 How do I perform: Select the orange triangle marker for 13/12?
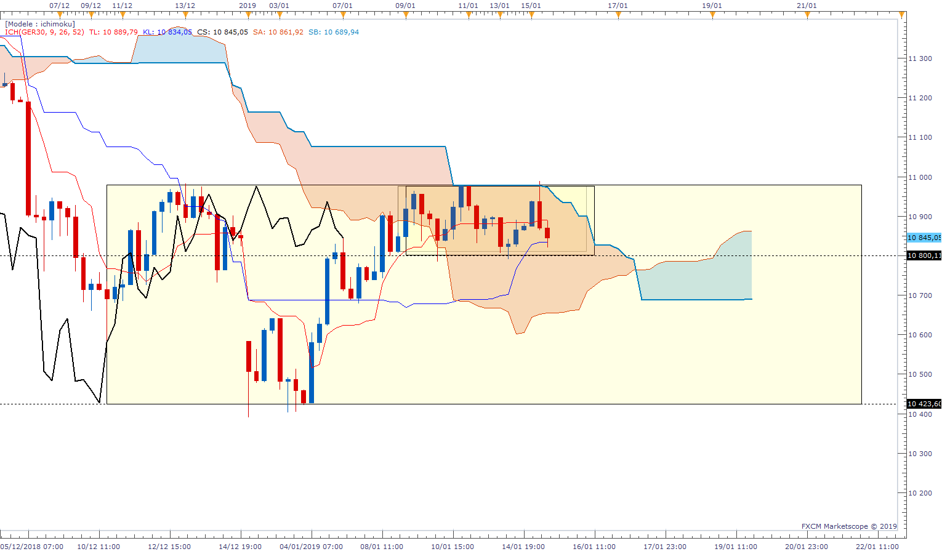point(185,15)
